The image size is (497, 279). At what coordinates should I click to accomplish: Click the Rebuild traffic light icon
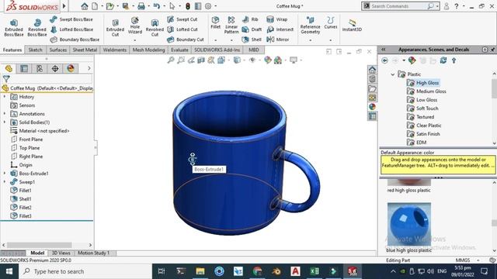(x=188, y=6)
